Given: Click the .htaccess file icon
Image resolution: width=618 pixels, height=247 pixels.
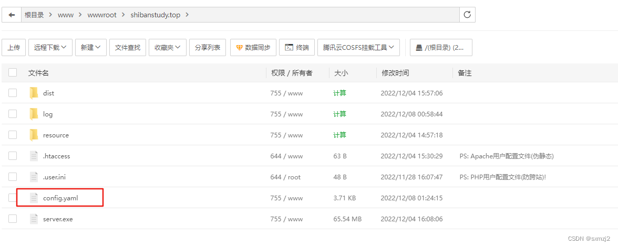Looking at the screenshot, I should tap(34, 156).
